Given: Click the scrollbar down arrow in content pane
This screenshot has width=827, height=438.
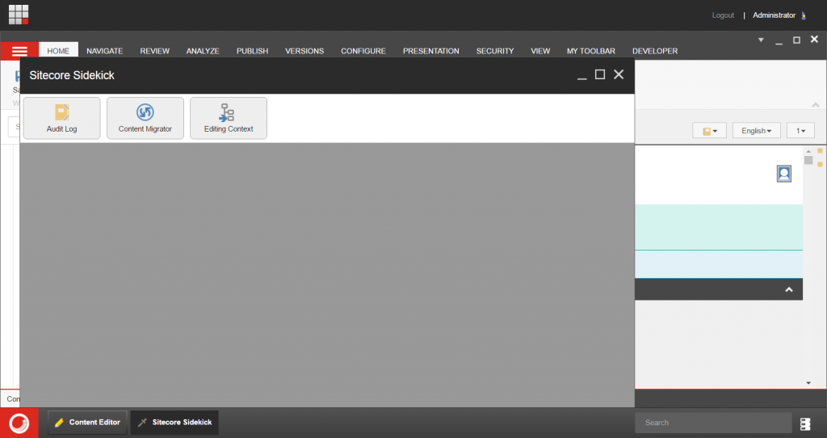Looking at the screenshot, I should [808, 383].
